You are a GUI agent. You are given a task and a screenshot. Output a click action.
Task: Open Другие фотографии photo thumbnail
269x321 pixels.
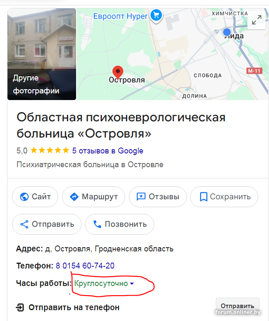coord(42,54)
